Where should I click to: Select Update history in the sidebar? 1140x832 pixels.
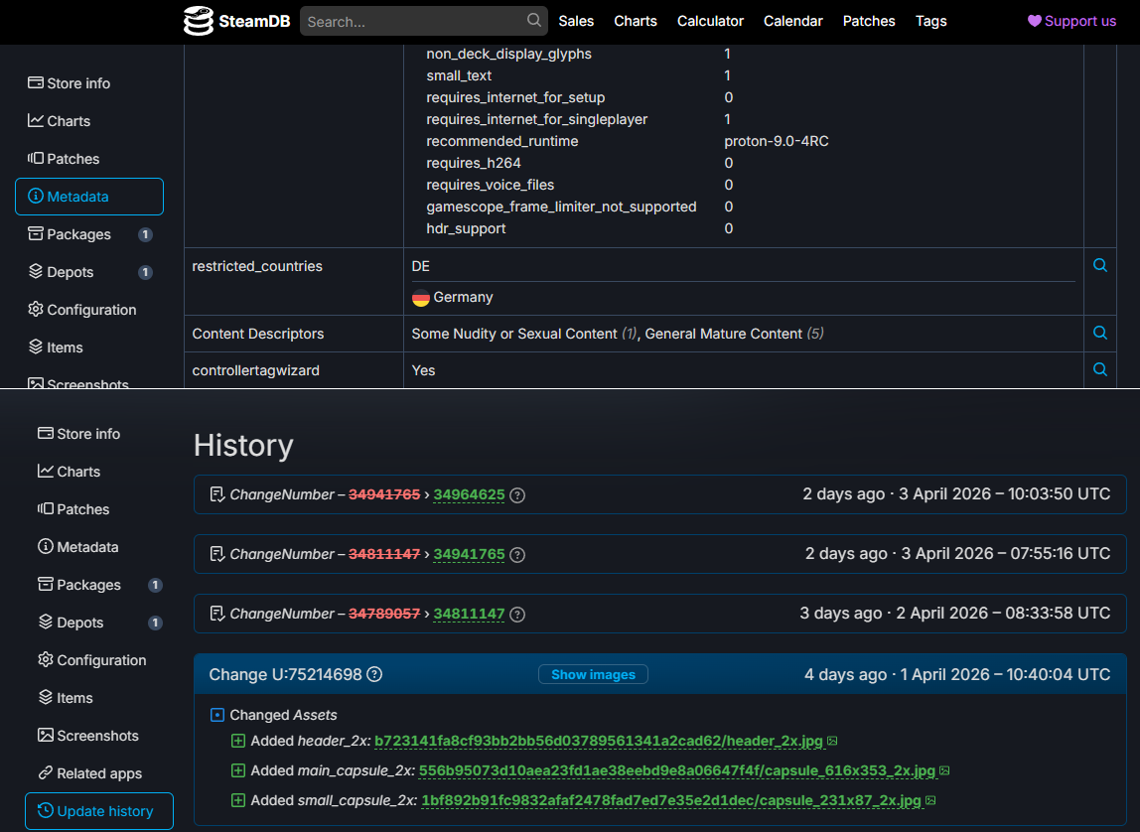click(x=99, y=811)
